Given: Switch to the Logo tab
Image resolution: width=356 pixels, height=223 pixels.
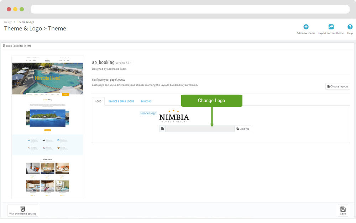Looking at the screenshot, I should 98,101.
